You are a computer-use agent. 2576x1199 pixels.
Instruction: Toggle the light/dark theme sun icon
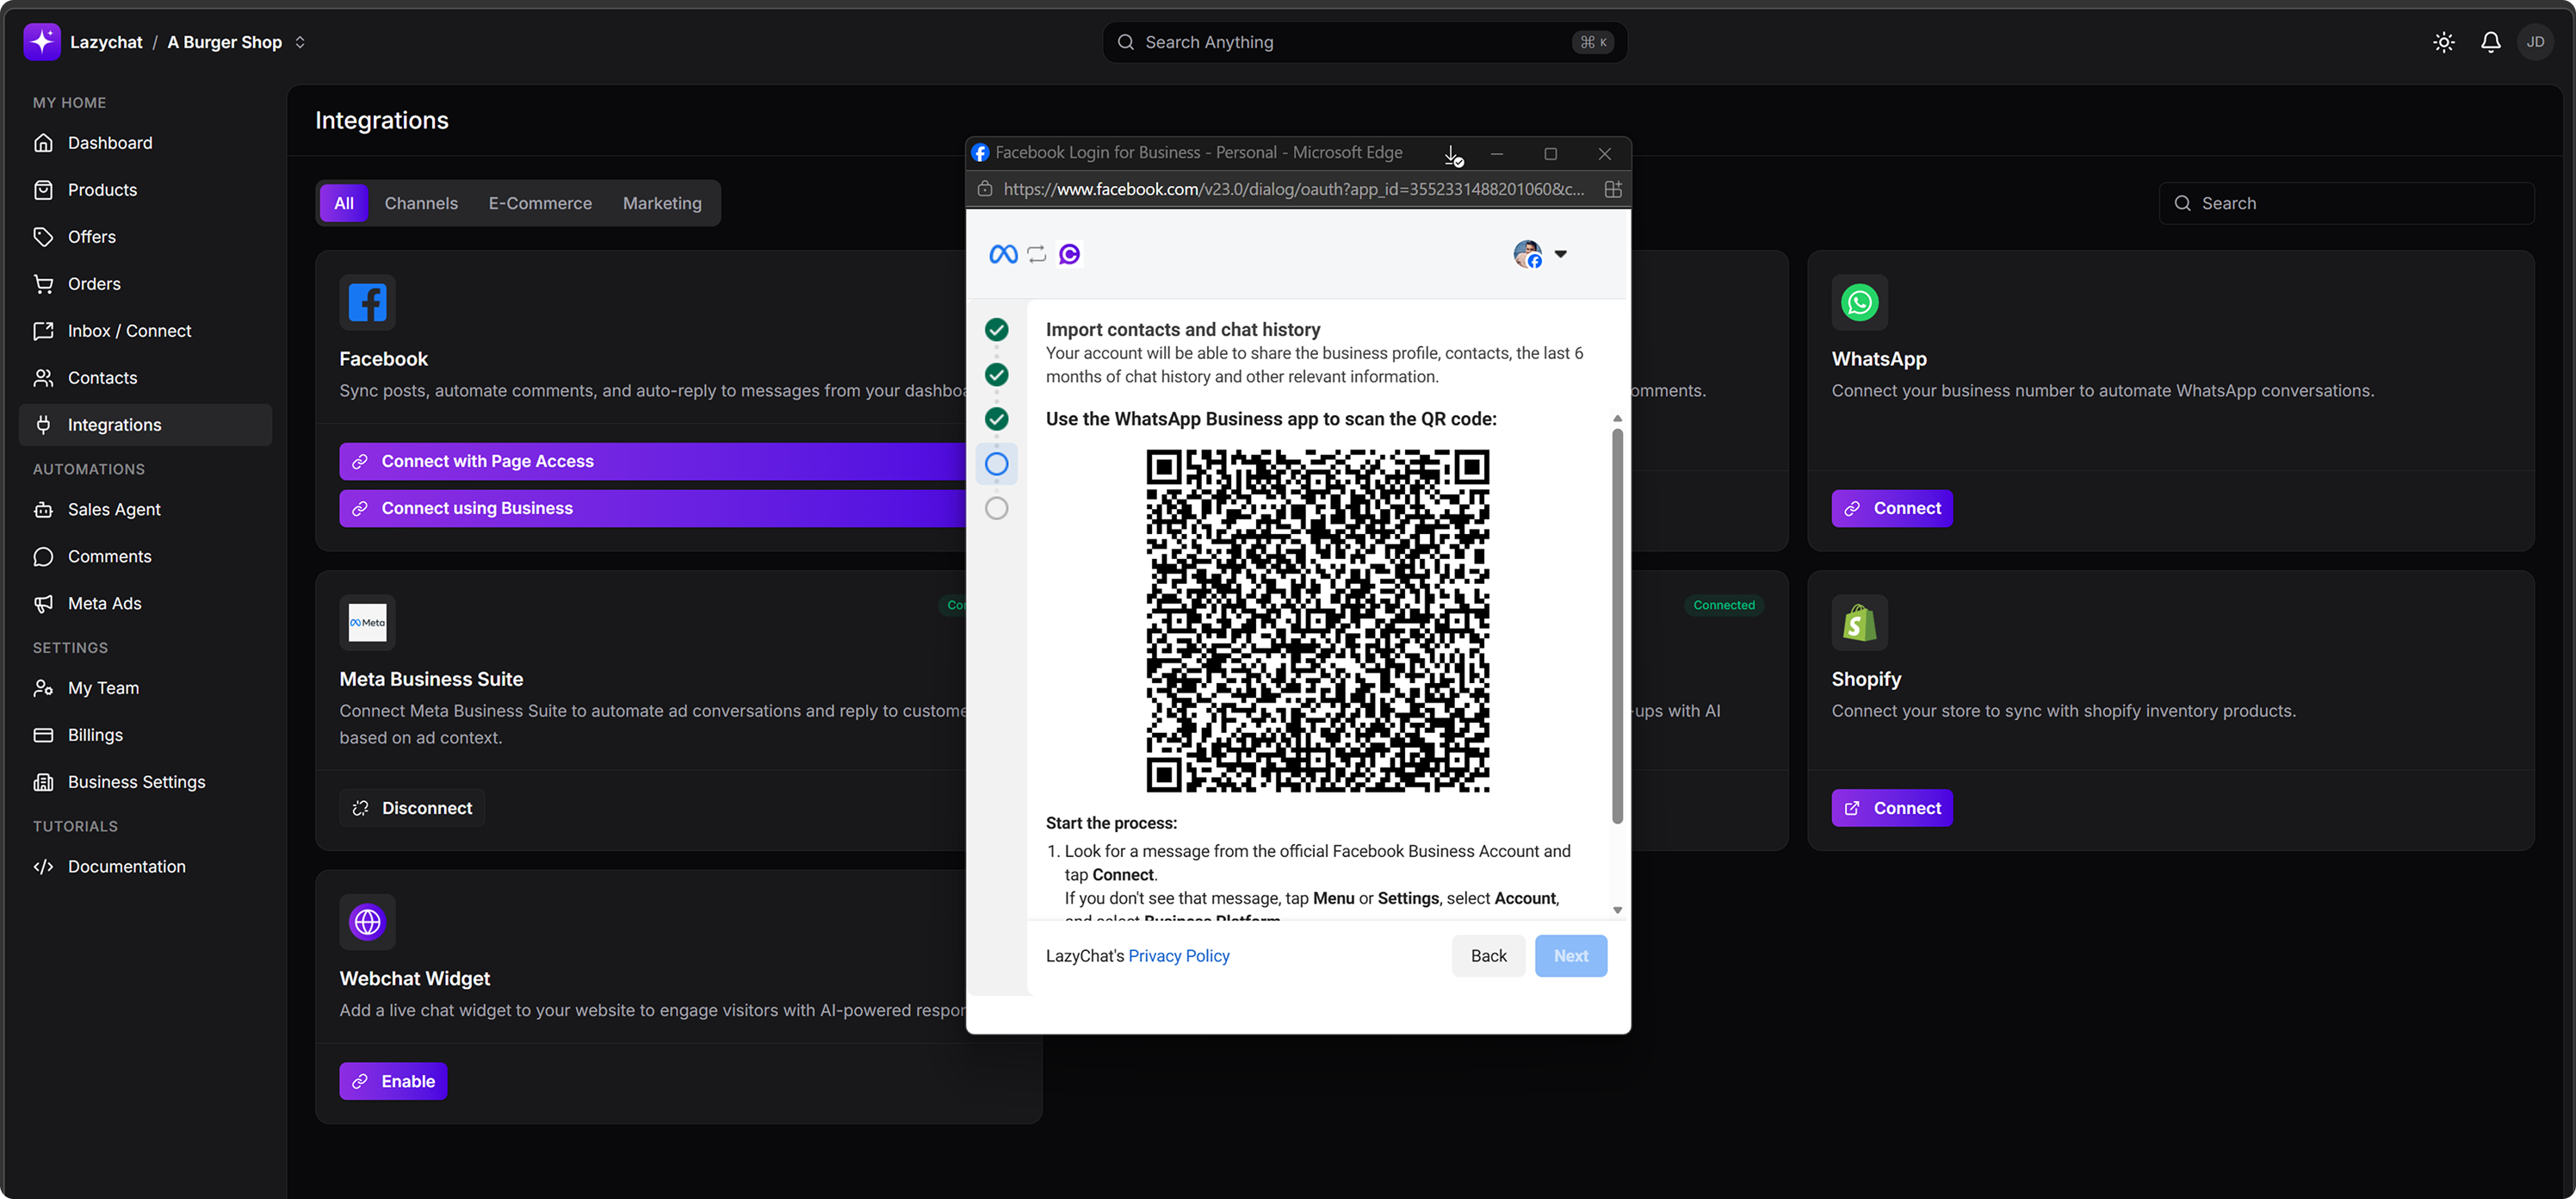coord(2443,42)
